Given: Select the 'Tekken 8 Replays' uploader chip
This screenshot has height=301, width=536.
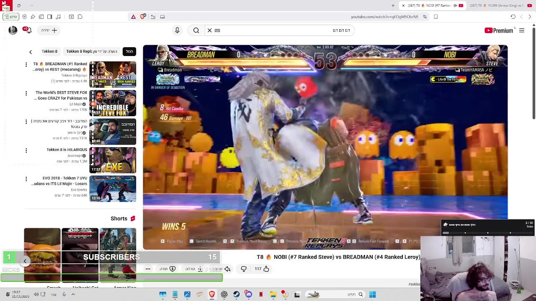Looking at the screenshot, I should pyautogui.click(x=91, y=51).
